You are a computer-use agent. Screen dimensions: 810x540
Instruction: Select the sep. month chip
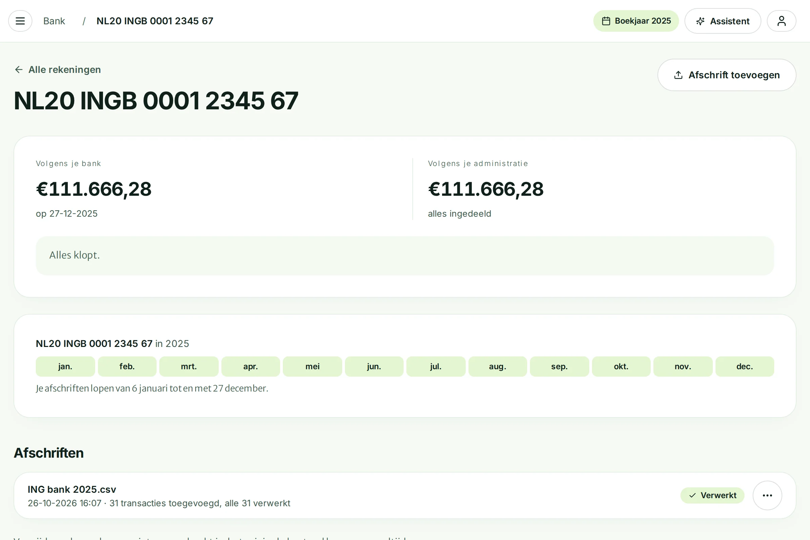(x=559, y=367)
